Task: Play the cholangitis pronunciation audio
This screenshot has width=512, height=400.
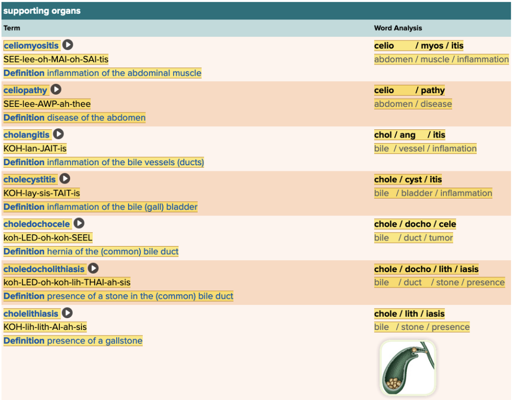Action: [59, 135]
